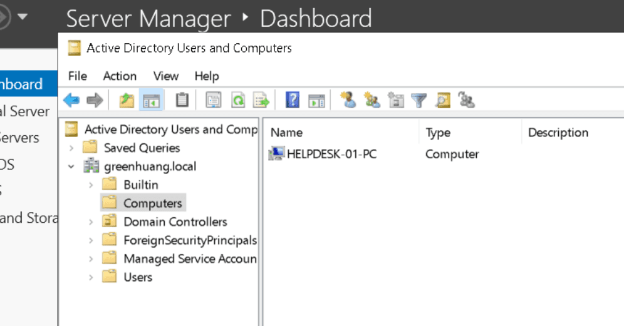Expand the Domain Controllers container
Image resolution: width=624 pixels, height=326 pixels.
click(x=91, y=222)
